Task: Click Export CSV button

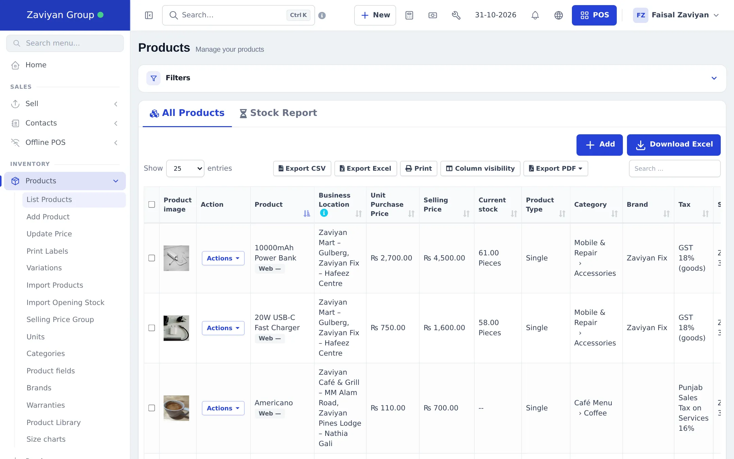Action: tap(302, 168)
